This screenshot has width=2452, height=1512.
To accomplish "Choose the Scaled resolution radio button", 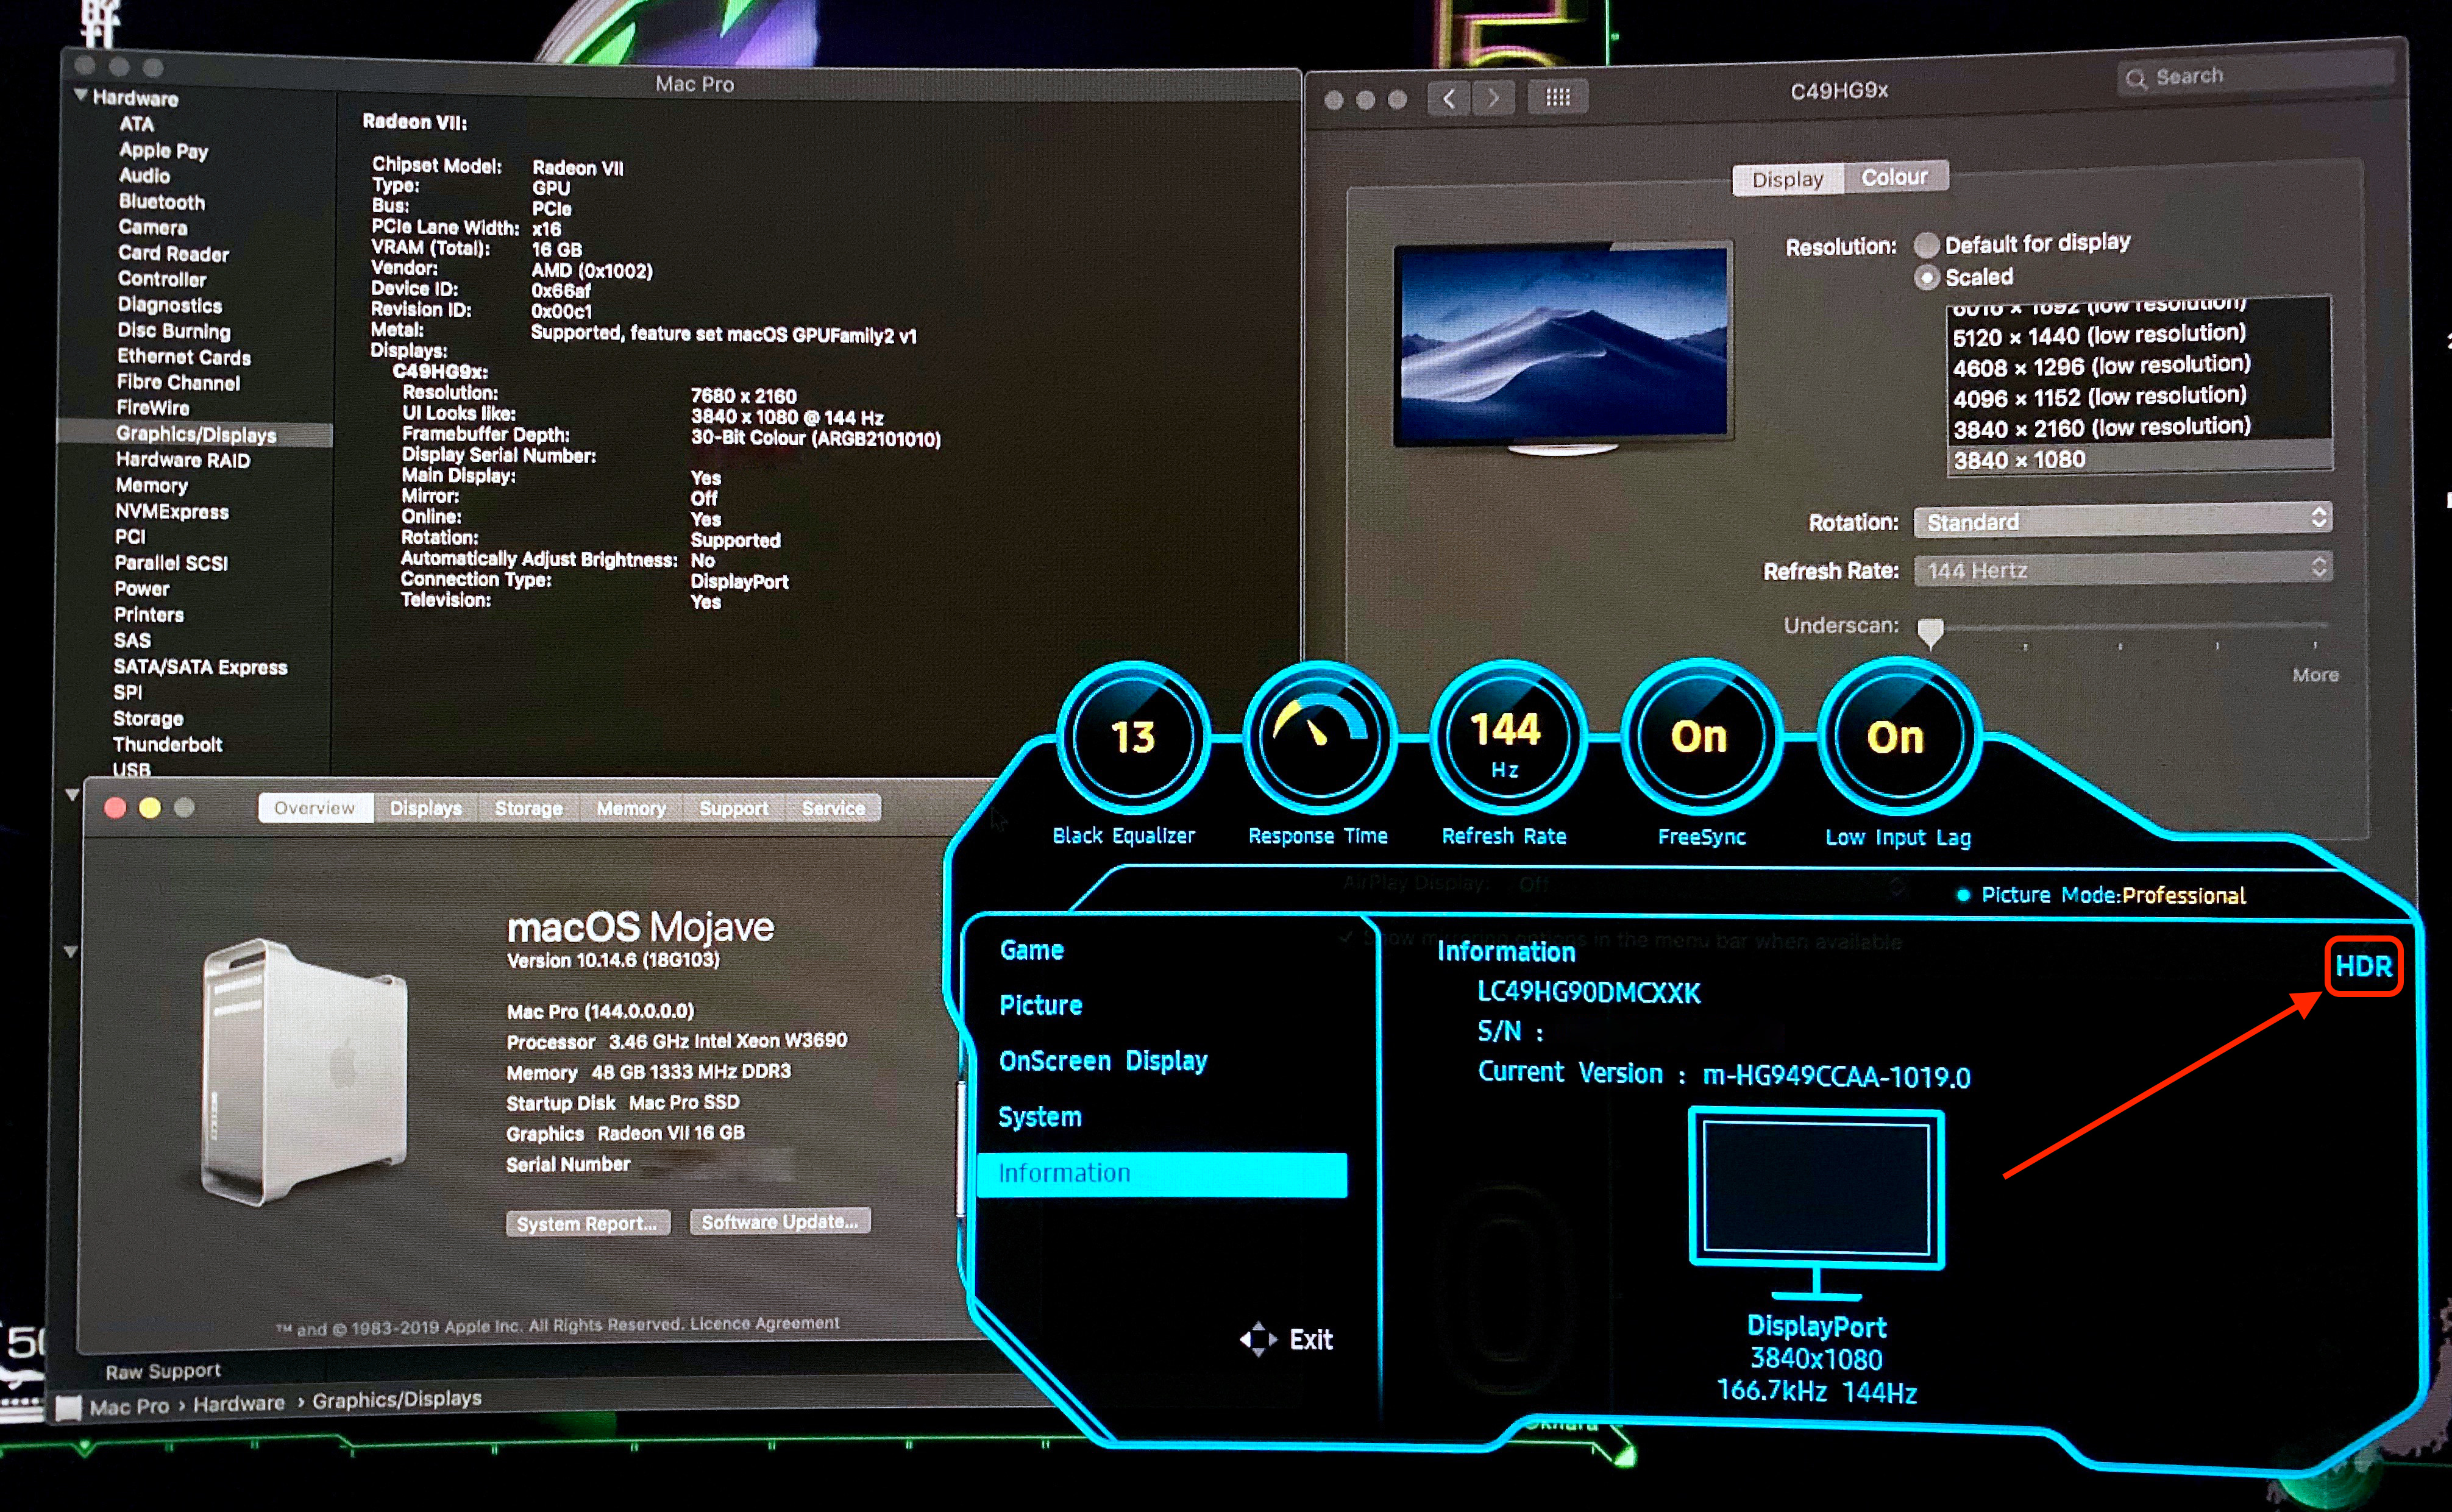I will coord(1926,278).
